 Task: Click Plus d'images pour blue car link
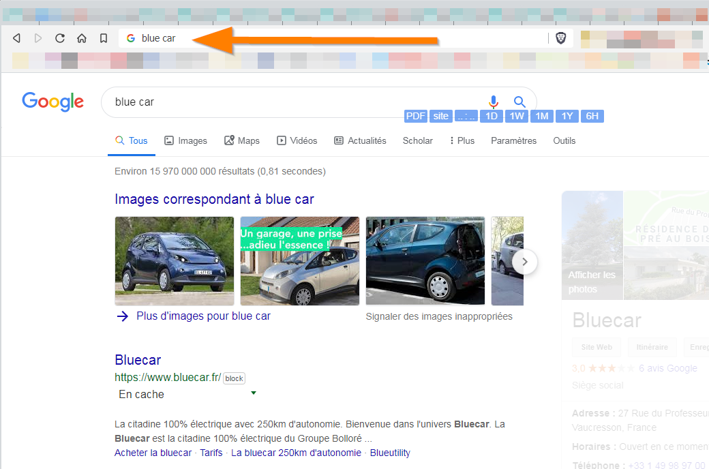coord(203,316)
